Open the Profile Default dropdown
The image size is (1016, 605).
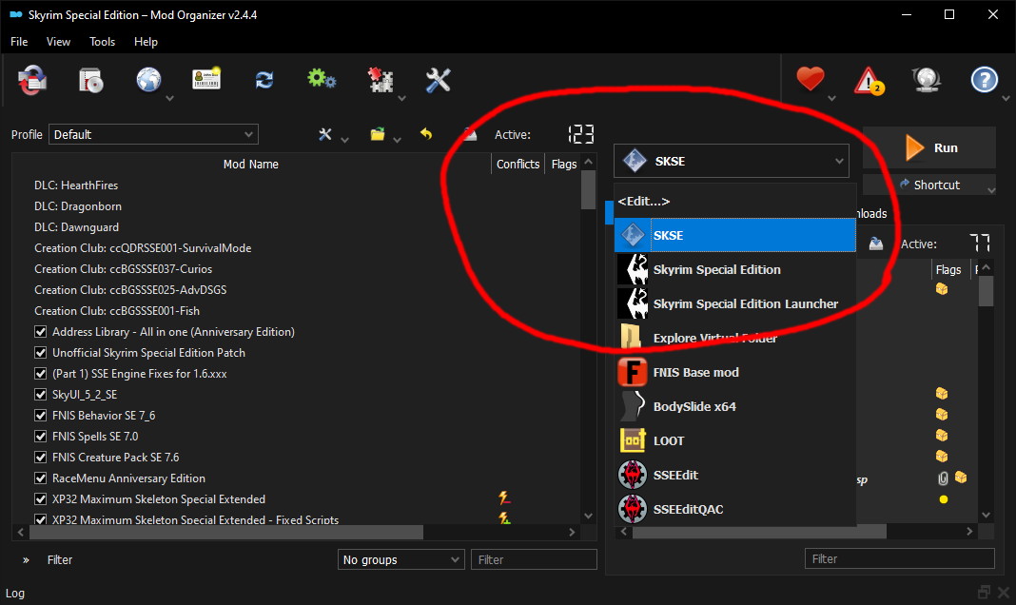[153, 135]
